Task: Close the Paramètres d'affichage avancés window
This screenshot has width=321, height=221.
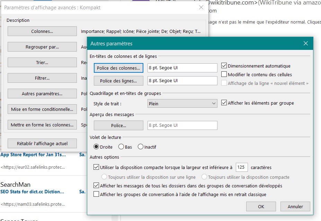Action: click(x=201, y=7)
